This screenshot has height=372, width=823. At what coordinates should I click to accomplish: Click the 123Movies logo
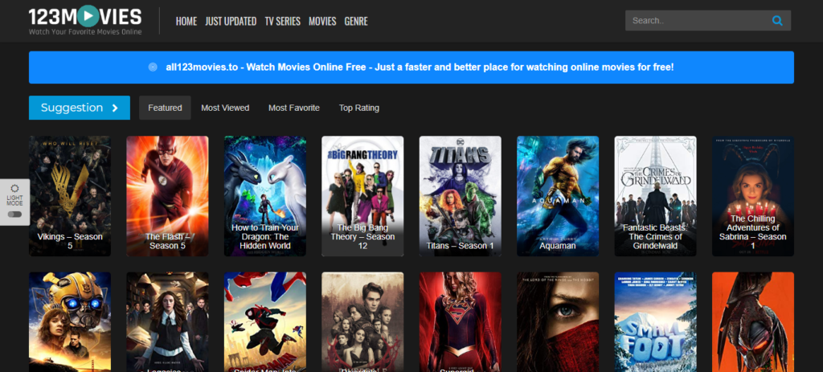[x=85, y=20]
